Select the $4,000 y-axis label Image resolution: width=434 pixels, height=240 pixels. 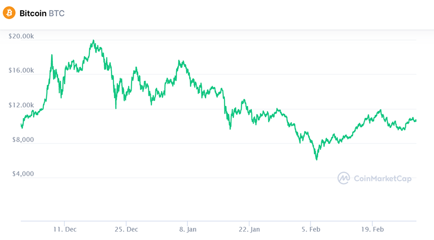coord(23,174)
